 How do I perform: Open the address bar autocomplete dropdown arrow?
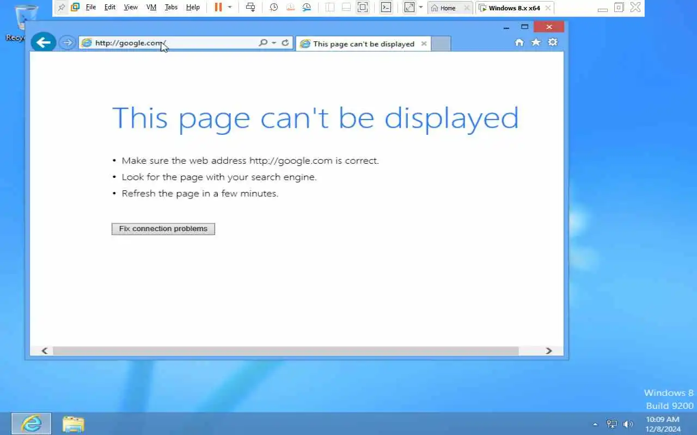pyautogui.click(x=274, y=42)
